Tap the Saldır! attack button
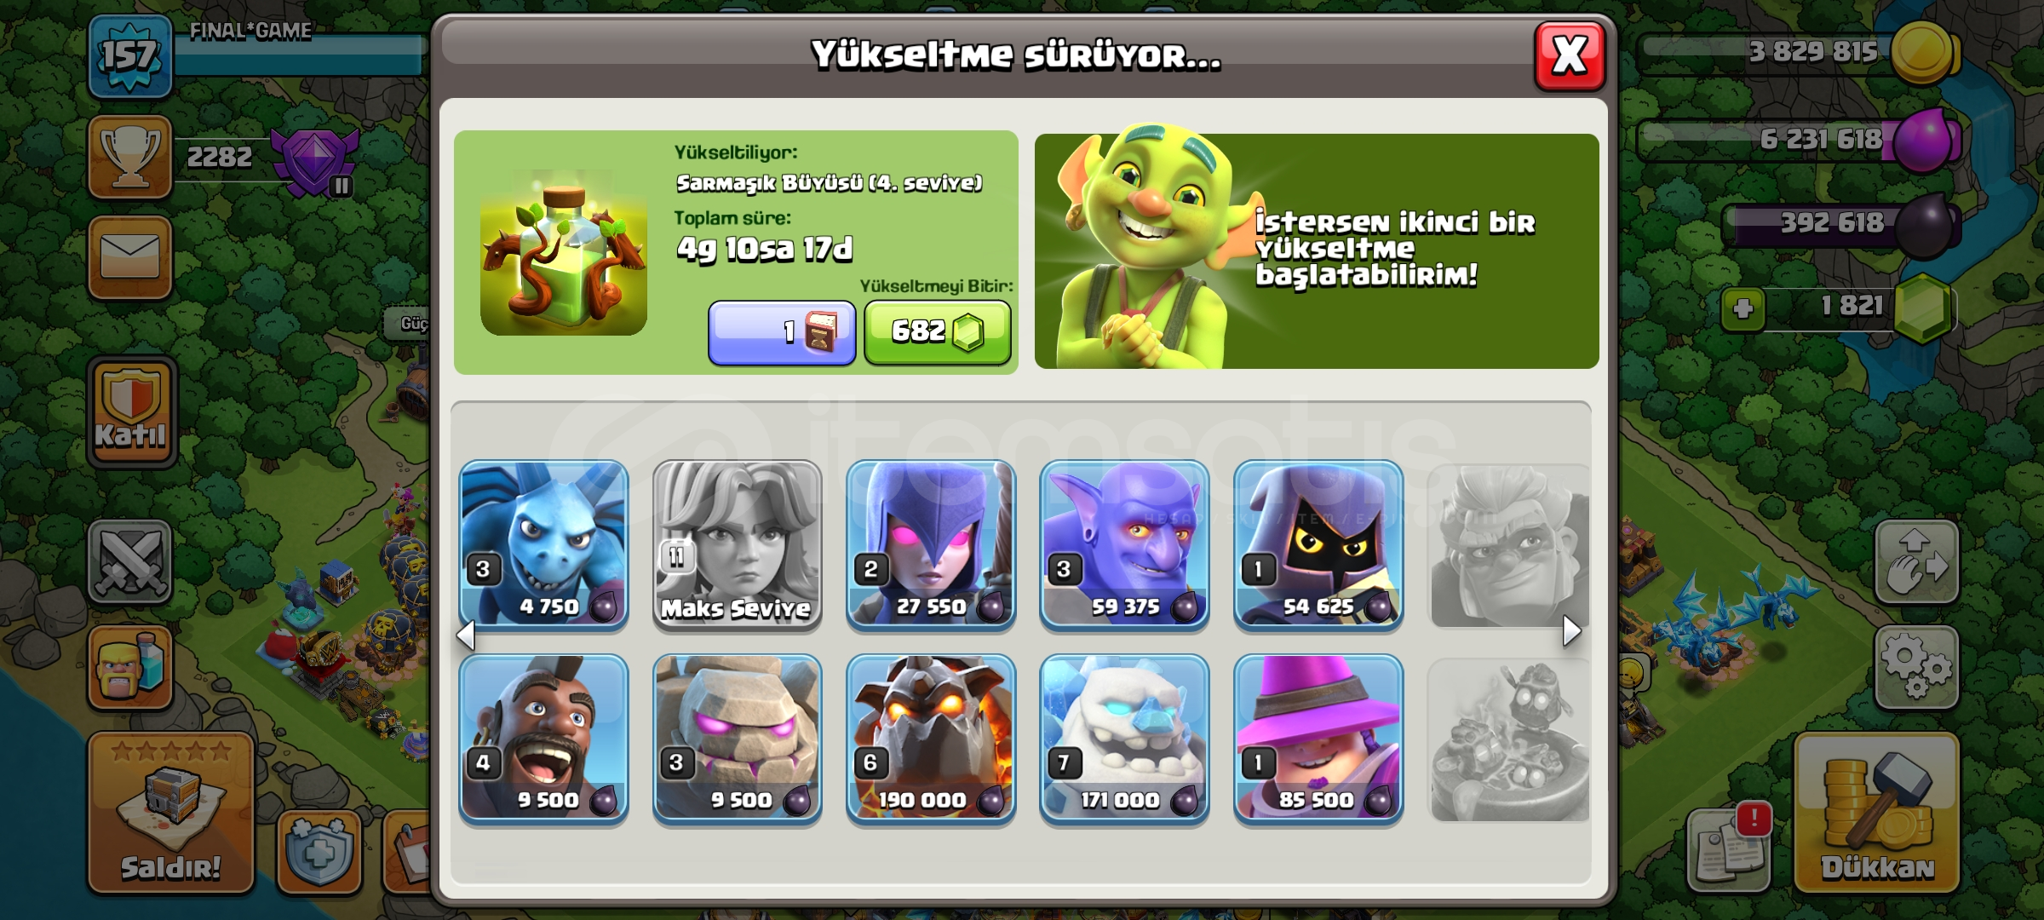Image resolution: width=2044 pixels, height=920 pixels. 171,814
